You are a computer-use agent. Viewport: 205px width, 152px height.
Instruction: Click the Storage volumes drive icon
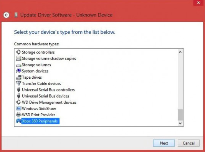(18, 65)
